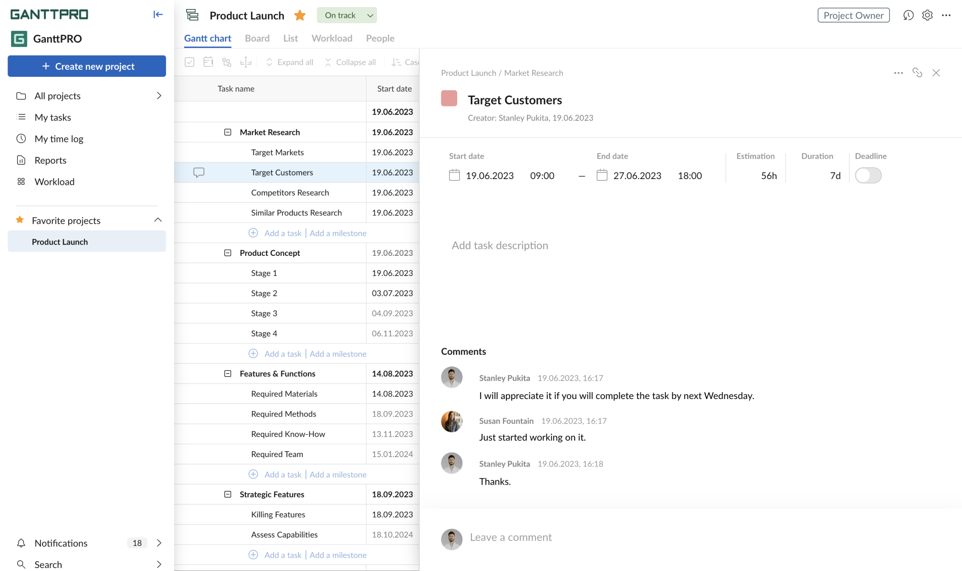Add a milestone under Product Concept

338,354
